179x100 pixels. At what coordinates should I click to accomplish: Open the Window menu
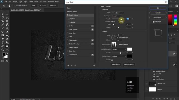click(x=51, y=2)
